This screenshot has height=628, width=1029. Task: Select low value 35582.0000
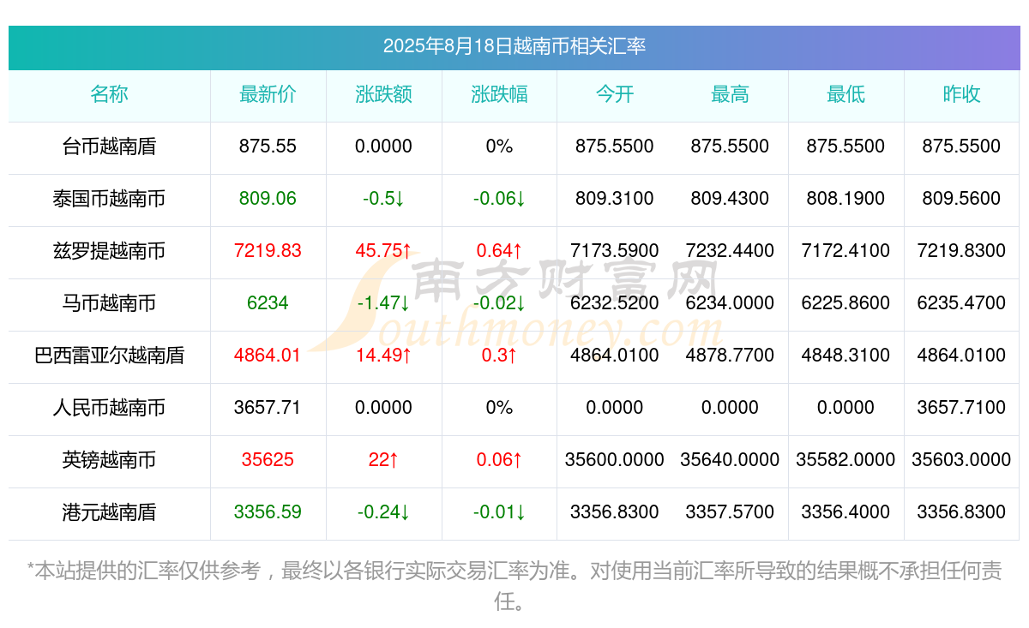tap(845, 460)
